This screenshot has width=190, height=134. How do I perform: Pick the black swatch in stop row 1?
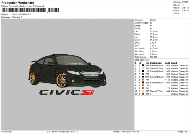click(x=143, y=65)
